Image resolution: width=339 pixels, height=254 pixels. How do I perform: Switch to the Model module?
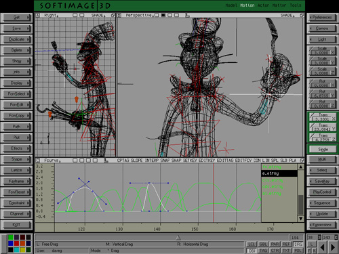point(231,5)
